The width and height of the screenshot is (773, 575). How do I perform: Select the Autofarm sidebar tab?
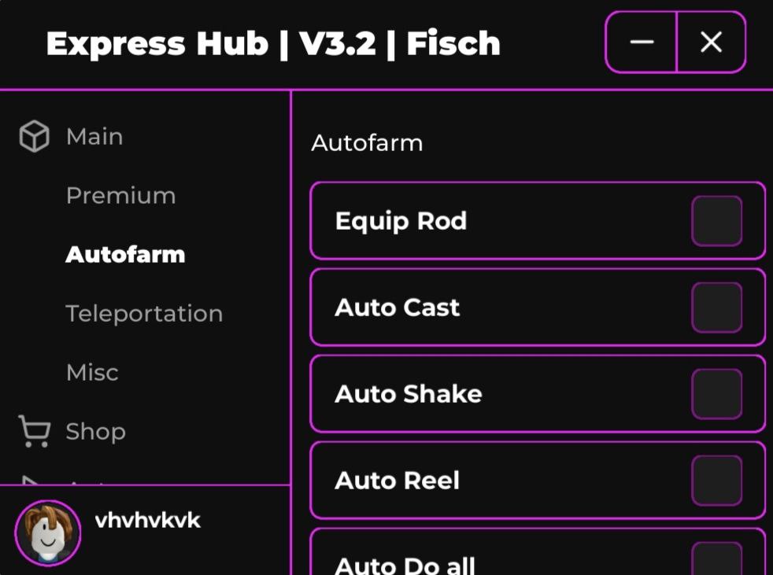(x=125, y=255)
